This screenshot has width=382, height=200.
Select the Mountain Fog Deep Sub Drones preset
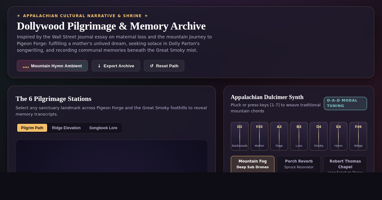[253, 164]
